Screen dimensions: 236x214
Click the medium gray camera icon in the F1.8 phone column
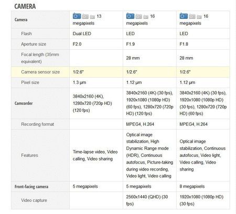(192, 16)
